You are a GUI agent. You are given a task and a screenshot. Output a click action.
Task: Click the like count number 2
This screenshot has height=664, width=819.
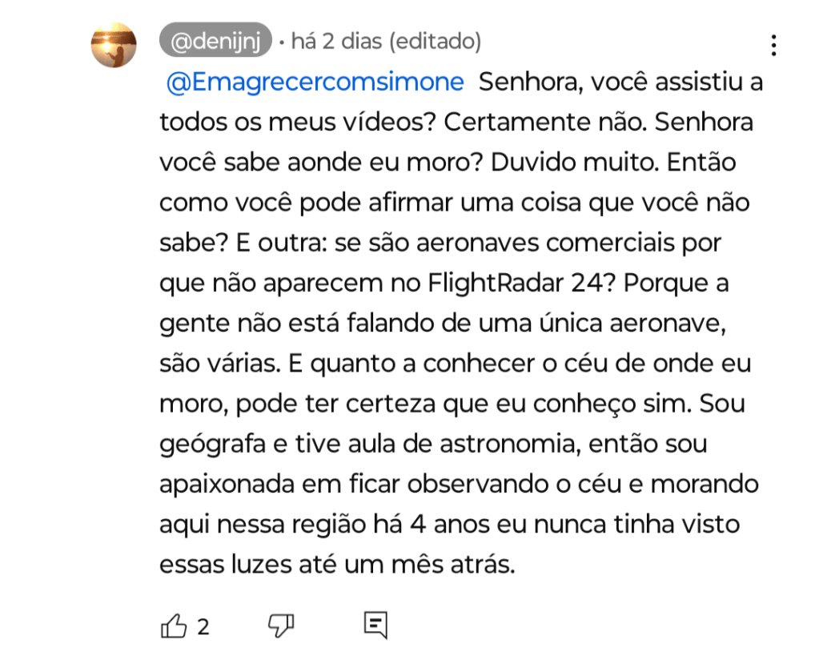[203, 626]
